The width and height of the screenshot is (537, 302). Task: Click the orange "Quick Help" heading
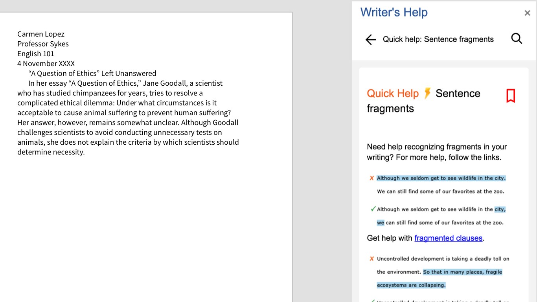392,94
